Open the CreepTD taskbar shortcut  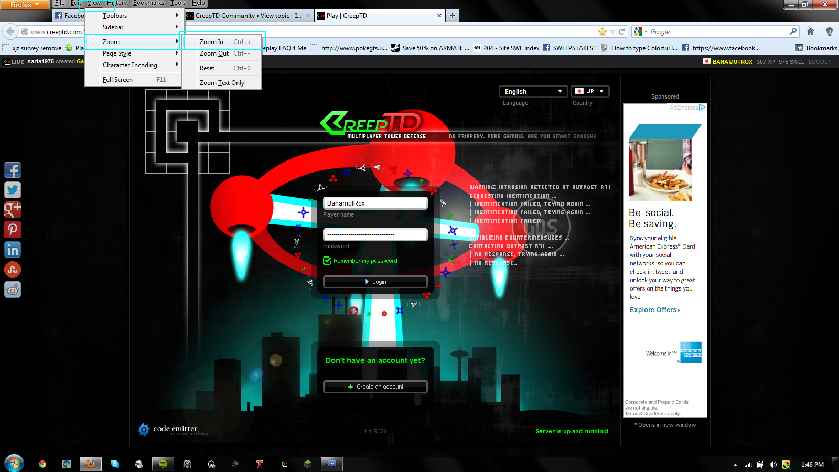[284, 464]
